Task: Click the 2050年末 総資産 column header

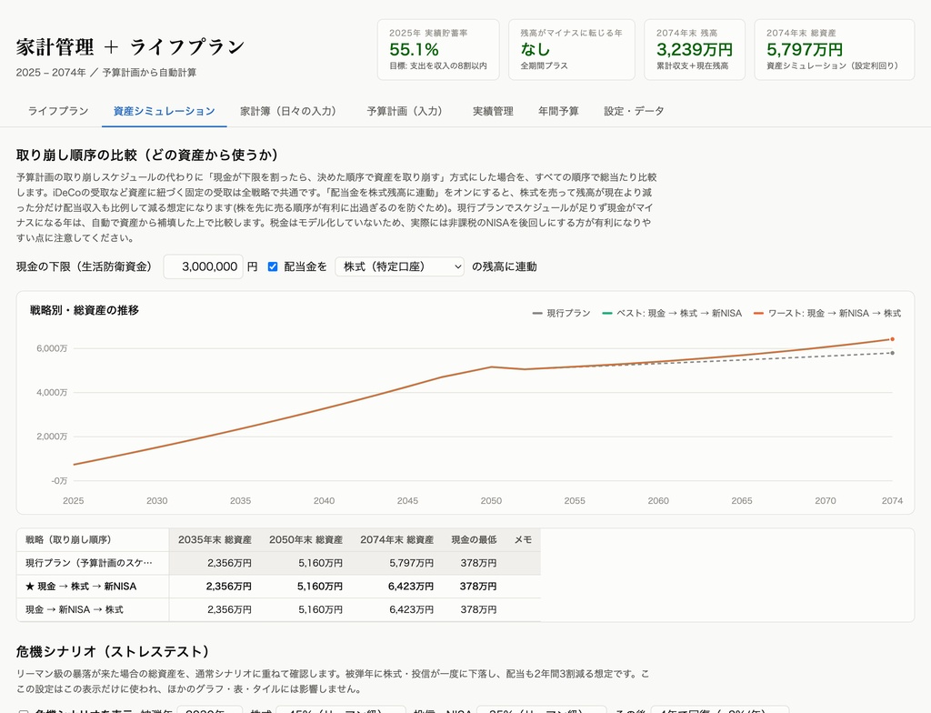Action: 305,539
